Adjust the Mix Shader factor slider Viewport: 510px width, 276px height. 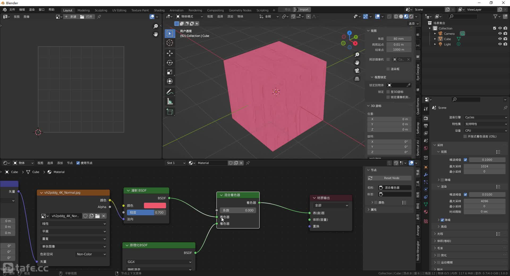click(238, 210)
